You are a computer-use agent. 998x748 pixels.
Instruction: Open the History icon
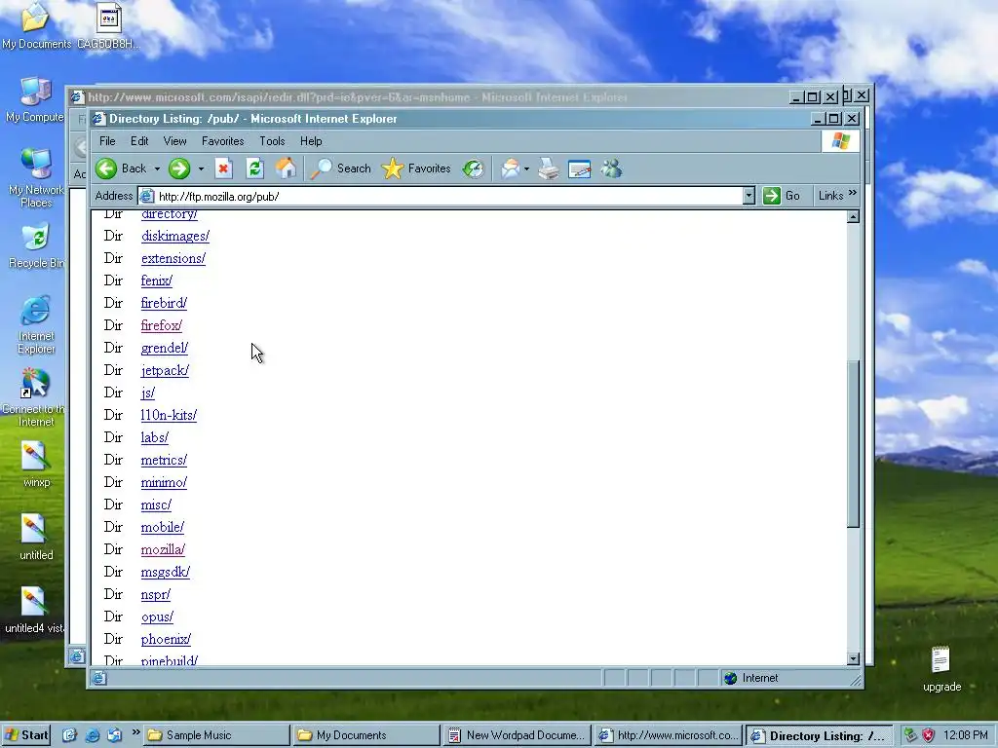coord(473,168)
